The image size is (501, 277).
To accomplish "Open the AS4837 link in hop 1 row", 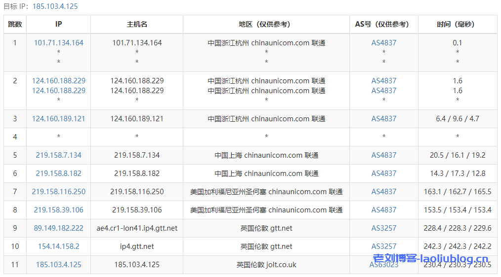I will (384, 43).
